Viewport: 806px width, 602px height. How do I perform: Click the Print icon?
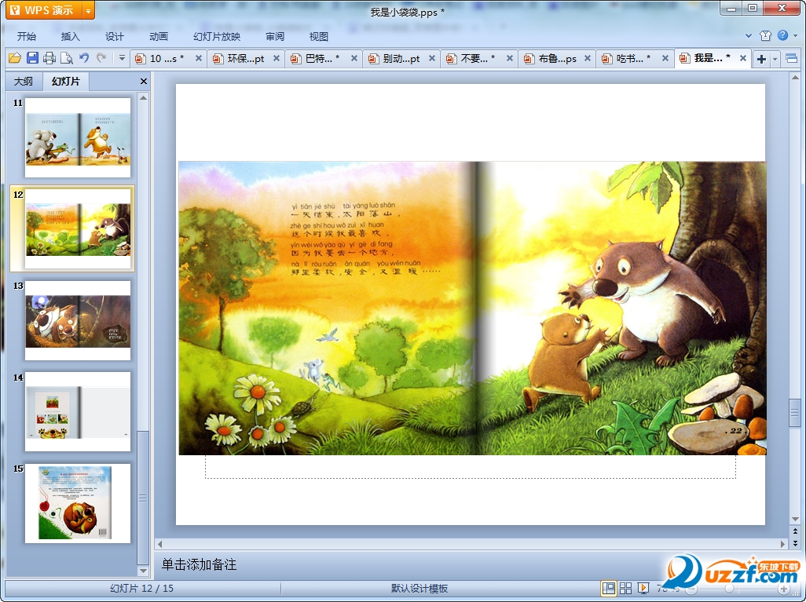(x=49, y=58)
